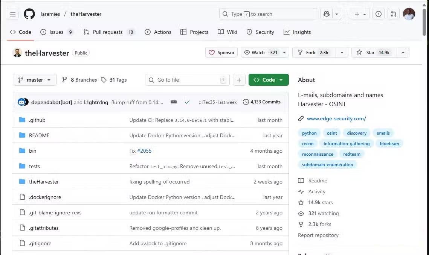Open the green Code clone dropdown
429x255 pixels.
coord(269,80)
